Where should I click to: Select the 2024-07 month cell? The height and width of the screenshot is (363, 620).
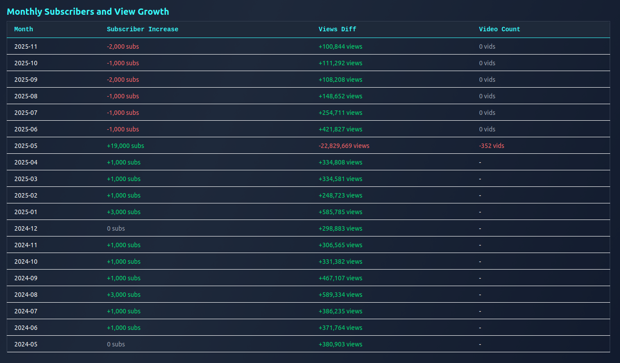click(26, 311)
